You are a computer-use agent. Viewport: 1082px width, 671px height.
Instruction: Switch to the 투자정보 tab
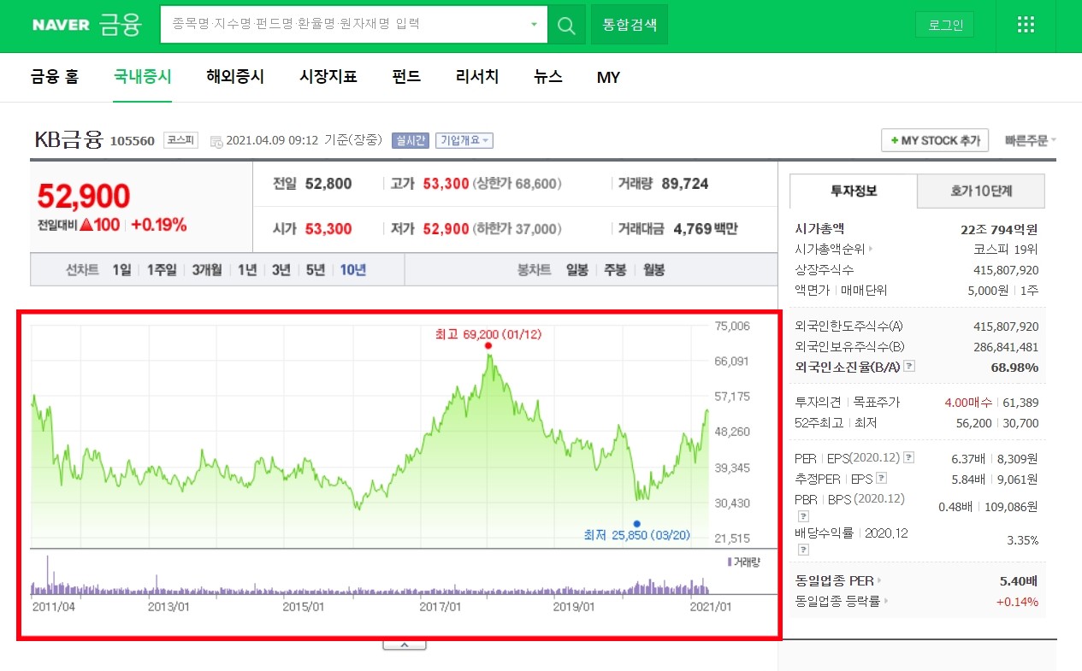coord(854,191)
